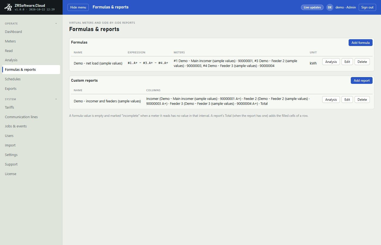Click the Hide menu button

[x=78, y=7]
